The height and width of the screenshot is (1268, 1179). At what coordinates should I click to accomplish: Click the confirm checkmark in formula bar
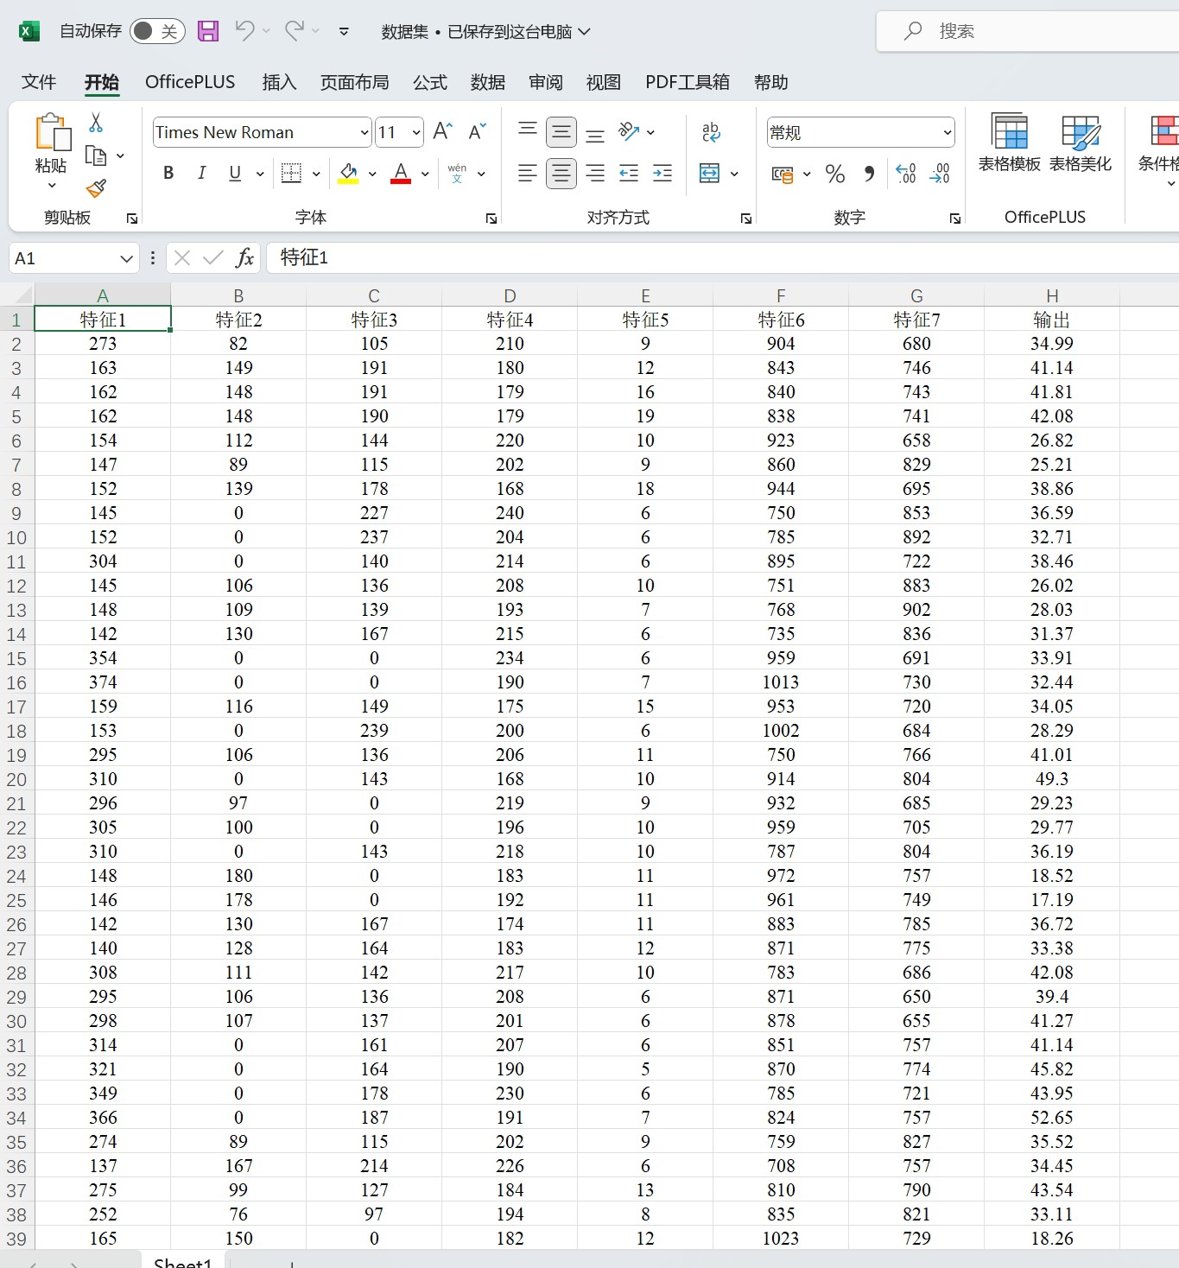pos(213,257)
